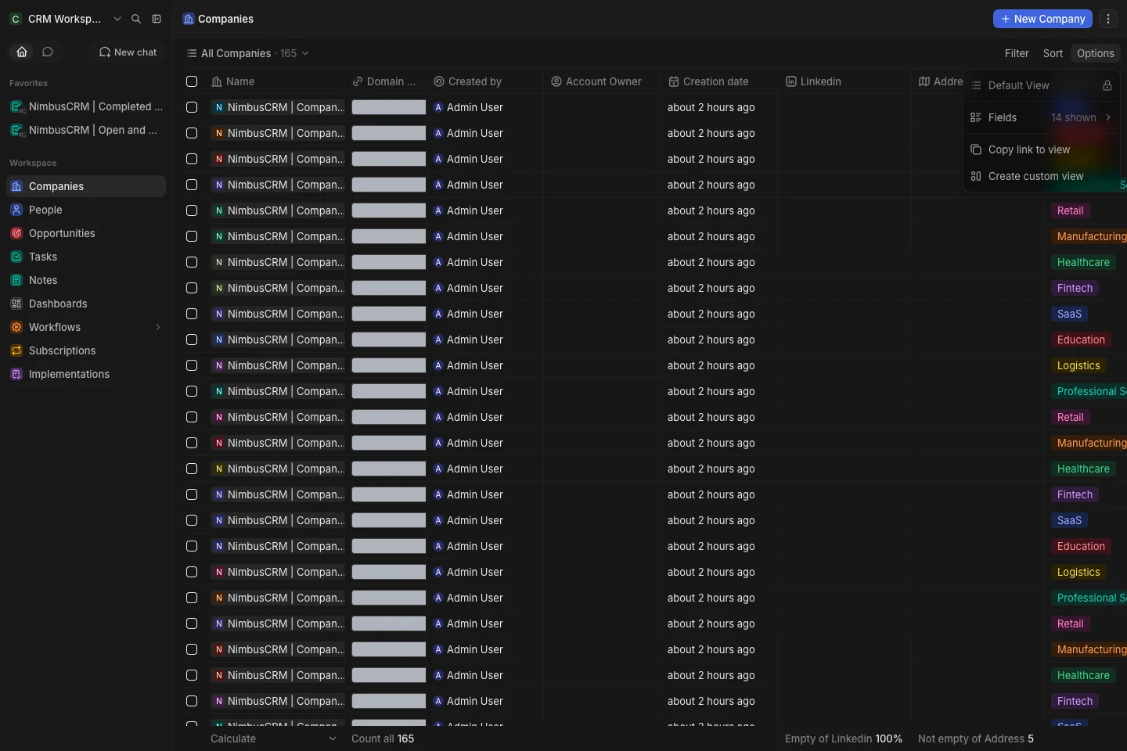Select the checkbox on the first Manufacturing row
The height and width of the screenshot is (751, 1127).
click(192, 236)
